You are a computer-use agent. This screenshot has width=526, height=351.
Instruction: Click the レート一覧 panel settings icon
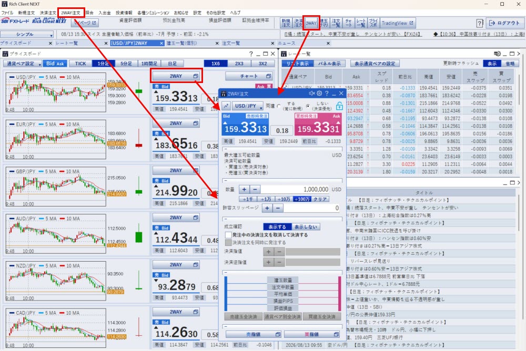pyautogui.click(x=497, y=54)
